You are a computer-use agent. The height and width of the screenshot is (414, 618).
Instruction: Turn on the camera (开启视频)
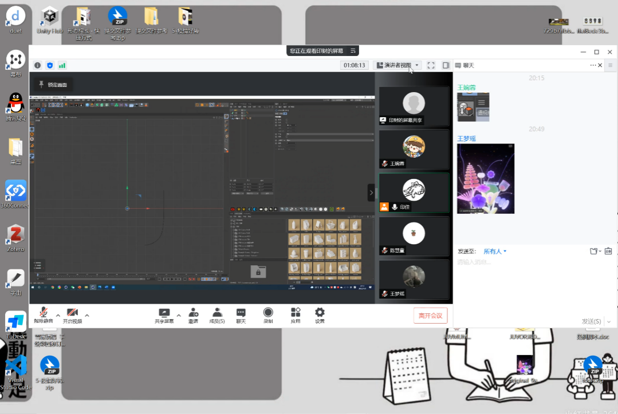(72, 315)
